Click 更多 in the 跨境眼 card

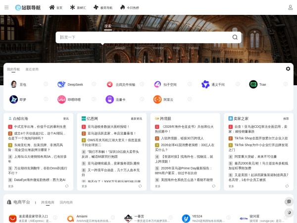[157, 186]
